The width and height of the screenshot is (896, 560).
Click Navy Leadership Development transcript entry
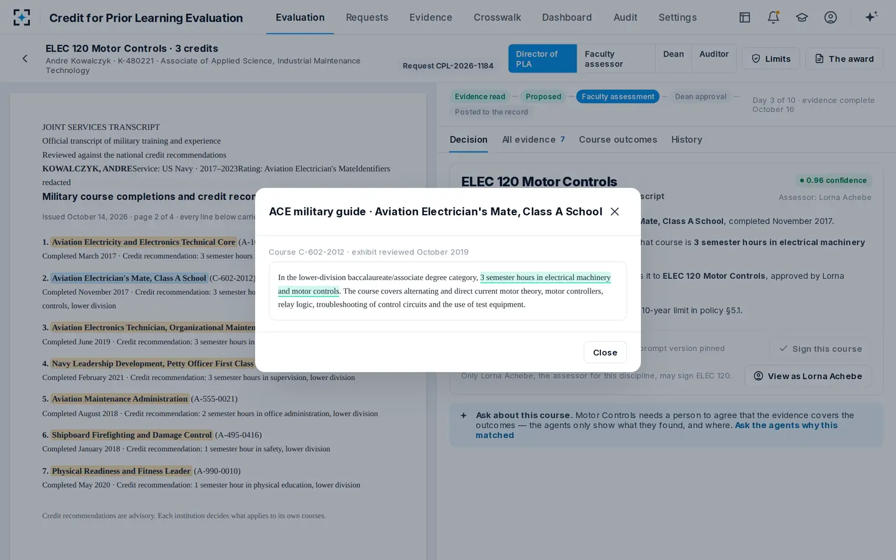click(x=152, y=363)
